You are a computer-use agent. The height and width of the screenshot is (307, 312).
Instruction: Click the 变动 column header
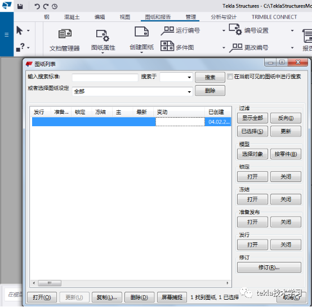click(179, 112)
